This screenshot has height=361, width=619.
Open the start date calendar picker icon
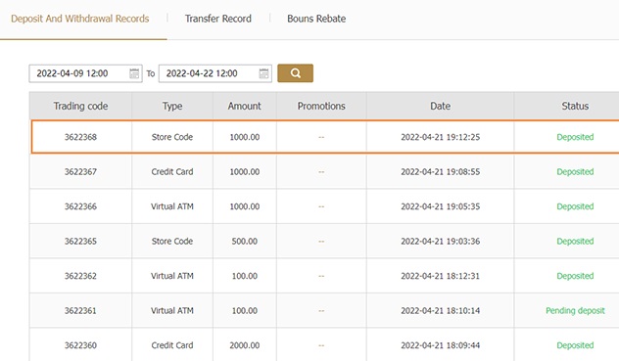tap(134, 73)
